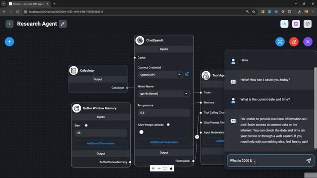Click the Buffer Window Memory node icon
This screenshot has width=317, height=178.
[x=77, y=108]
